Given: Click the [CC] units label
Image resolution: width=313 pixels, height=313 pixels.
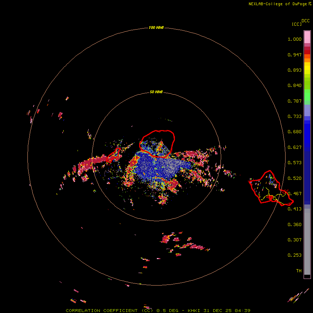Looking at the screenshot, I should [297, 24].
